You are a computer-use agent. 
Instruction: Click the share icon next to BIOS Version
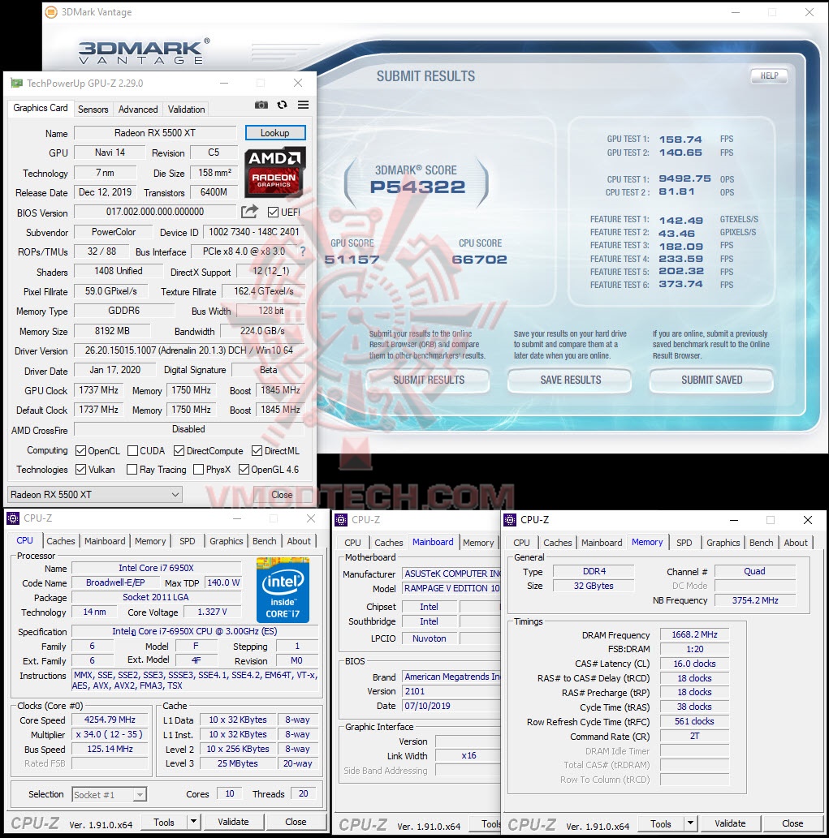pos(249,211)
